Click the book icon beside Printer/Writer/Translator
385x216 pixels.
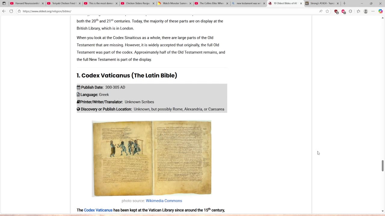78,102
